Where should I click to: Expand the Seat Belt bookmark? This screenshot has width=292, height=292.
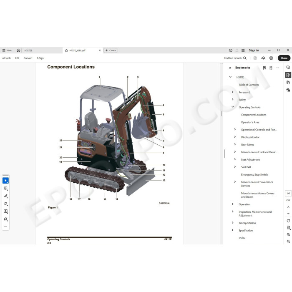tap(235, 167)
